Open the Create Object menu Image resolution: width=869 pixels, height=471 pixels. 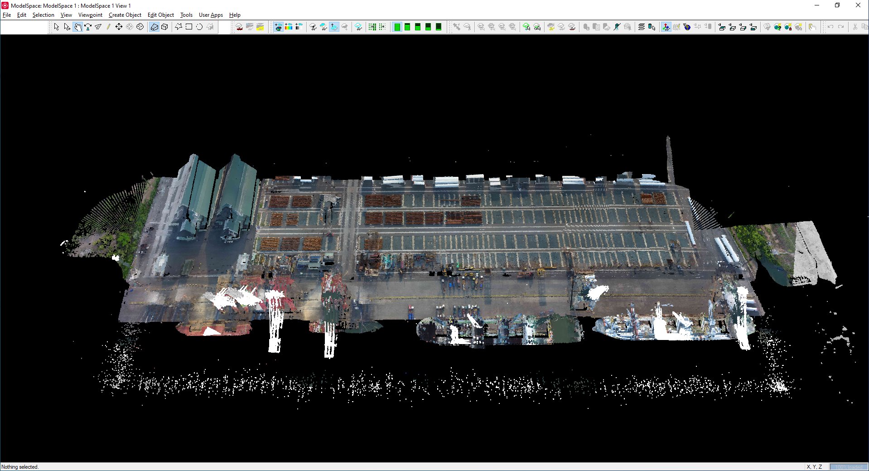125,15
